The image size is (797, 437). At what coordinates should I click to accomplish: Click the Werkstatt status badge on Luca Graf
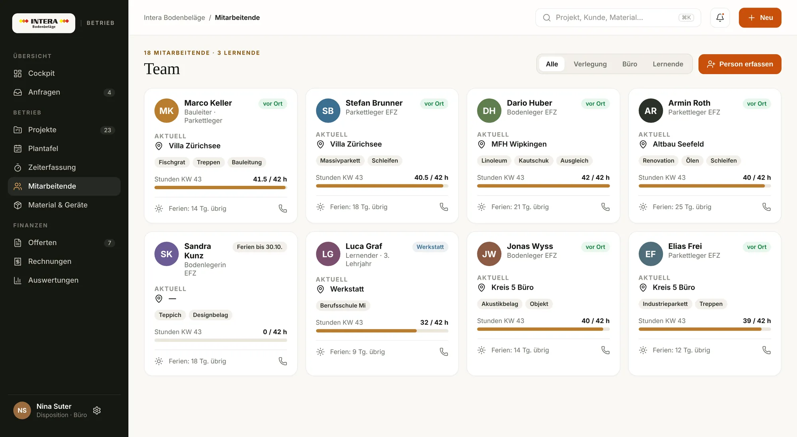[430, 247]
